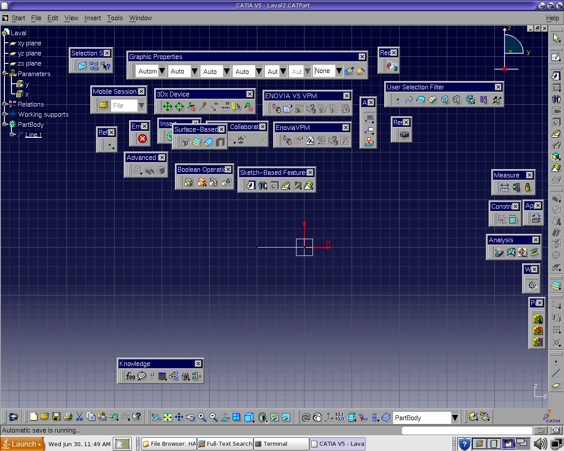Open the Tools menu
The image size is (564, 451).
[x=115, y=18]
